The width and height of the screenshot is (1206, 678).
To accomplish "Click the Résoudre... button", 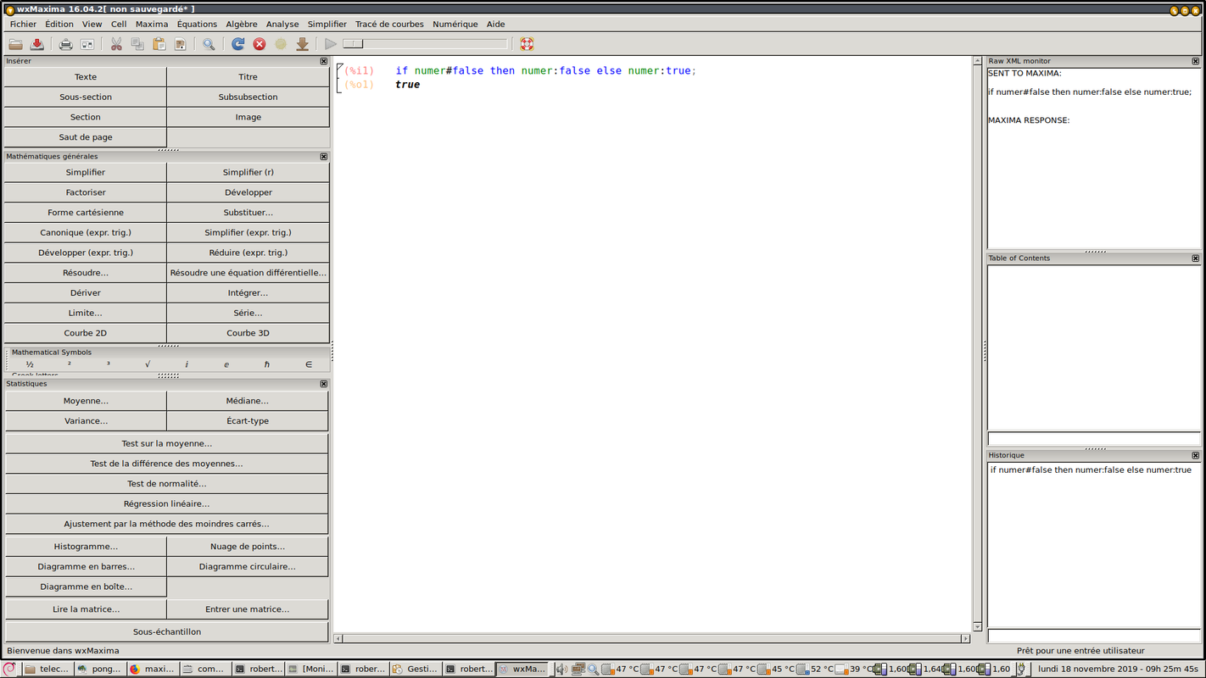I will 86,273.
